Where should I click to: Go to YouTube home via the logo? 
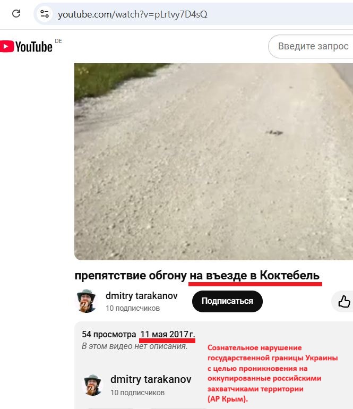point(26,47)
